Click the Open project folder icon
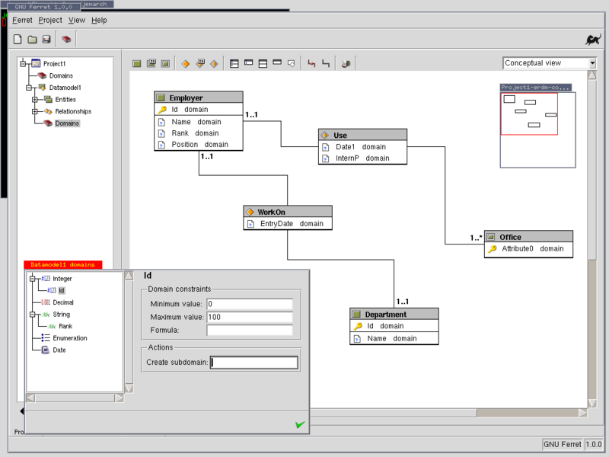 tap(32, 40)
